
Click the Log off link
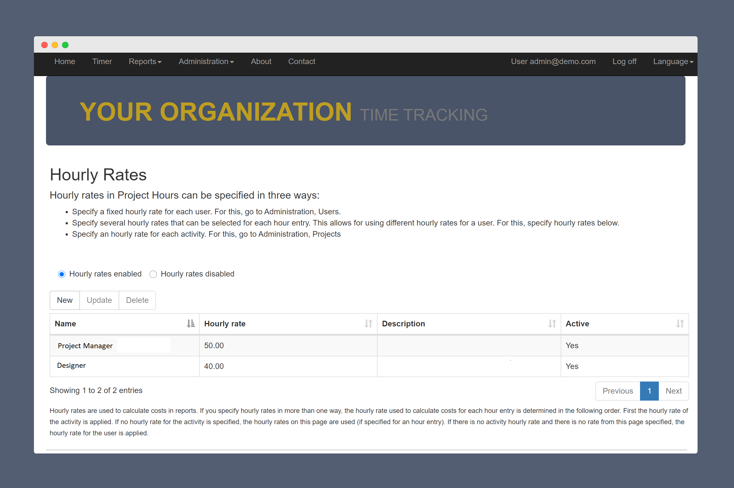[624, 62]
